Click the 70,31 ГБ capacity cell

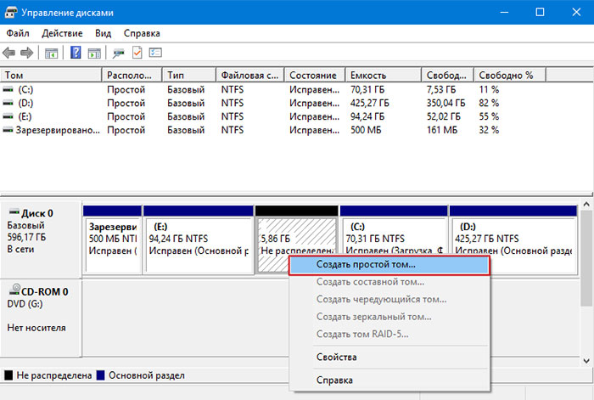tap(367, 89)
